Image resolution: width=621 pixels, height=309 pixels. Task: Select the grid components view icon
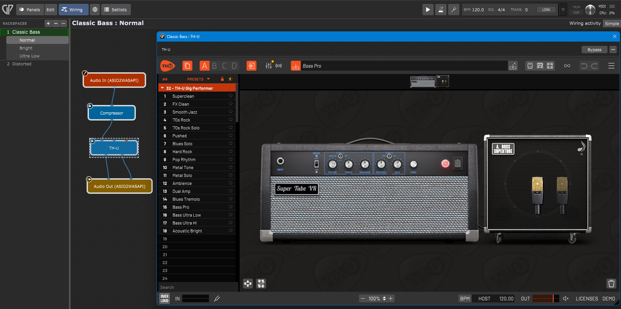(550, 66)
